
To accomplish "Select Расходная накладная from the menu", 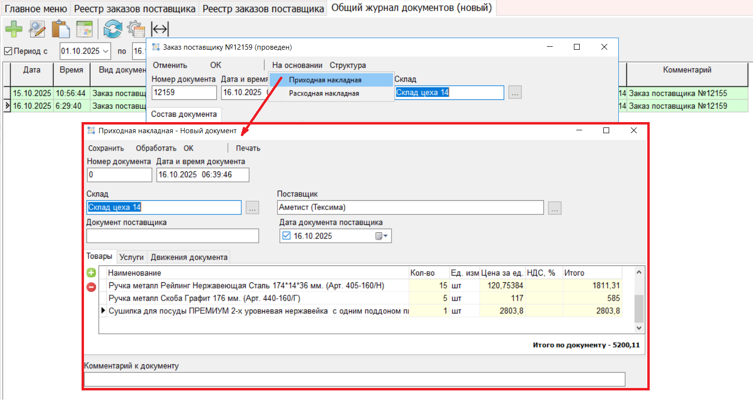I will (324, 94).
